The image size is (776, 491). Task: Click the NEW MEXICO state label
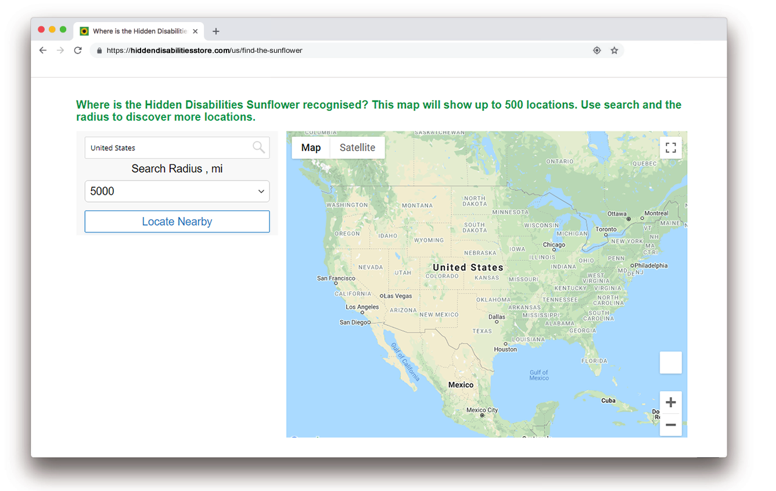pyautogui.click(x=439, y=314)
